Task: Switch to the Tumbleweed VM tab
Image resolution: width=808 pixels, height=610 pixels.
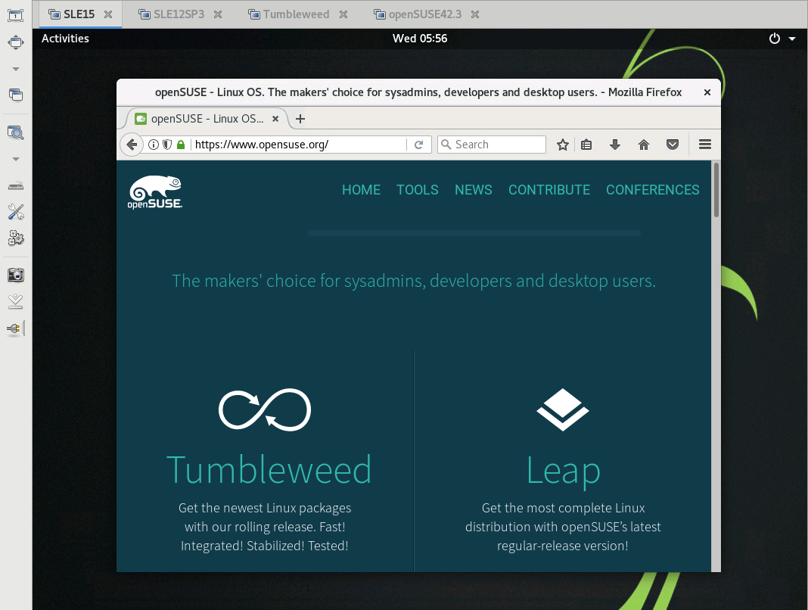Action: point(297,14)
